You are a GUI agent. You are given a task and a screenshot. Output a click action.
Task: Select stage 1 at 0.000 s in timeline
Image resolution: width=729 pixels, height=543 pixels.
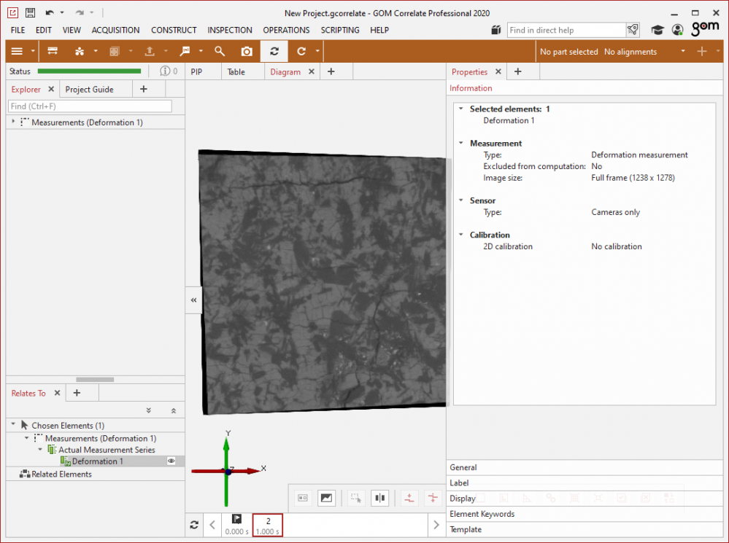236,525
